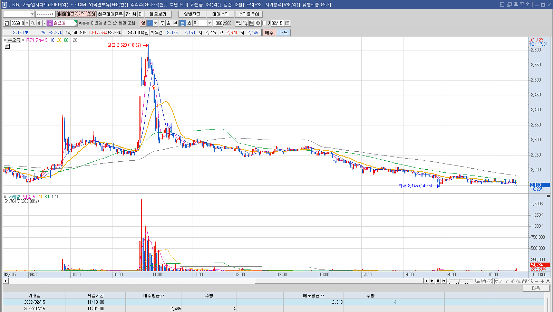Click the dotted-frame chart area icon
Viewport: 553px width, 312px height.
point(489,281)
